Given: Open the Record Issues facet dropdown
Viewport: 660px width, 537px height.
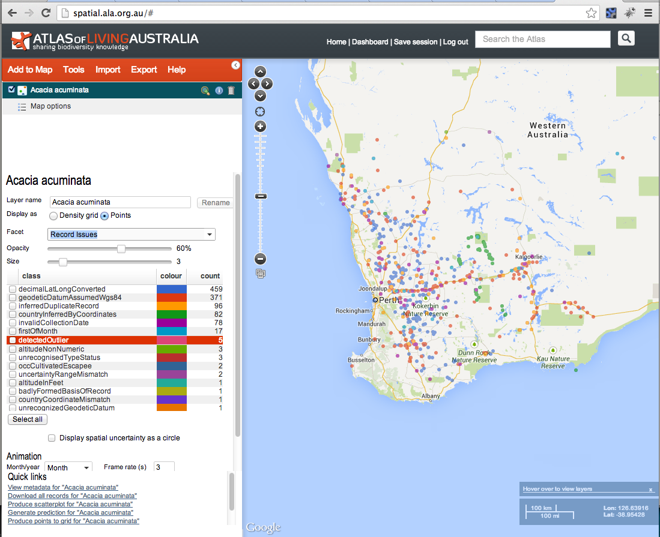Looking at the screenshot, I should click(x=131, y=235).
